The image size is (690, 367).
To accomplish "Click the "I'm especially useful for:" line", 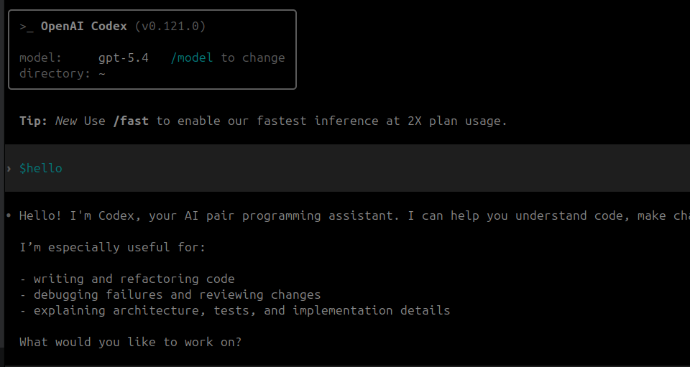I will (112, 247).
